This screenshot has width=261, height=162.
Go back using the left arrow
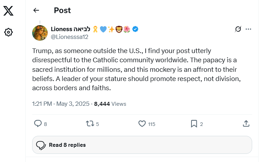pyautogui.click(x=36, y=10)
